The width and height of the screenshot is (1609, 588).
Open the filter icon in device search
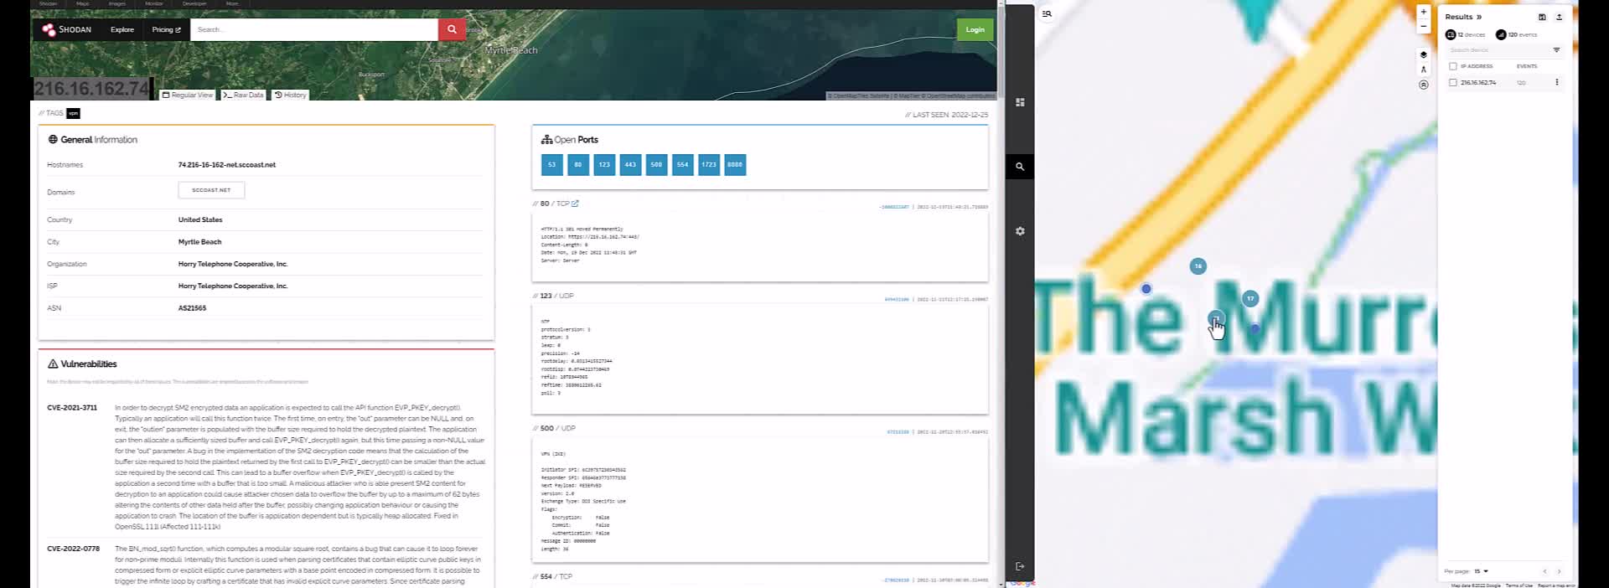pos(1556,50)
